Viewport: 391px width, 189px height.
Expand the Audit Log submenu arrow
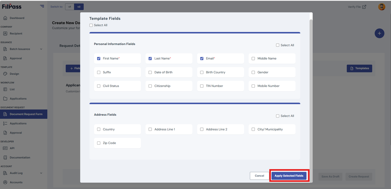pos(41,173)
